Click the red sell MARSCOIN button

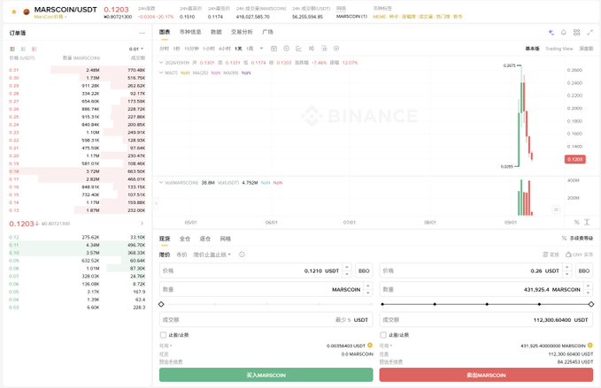486,375
